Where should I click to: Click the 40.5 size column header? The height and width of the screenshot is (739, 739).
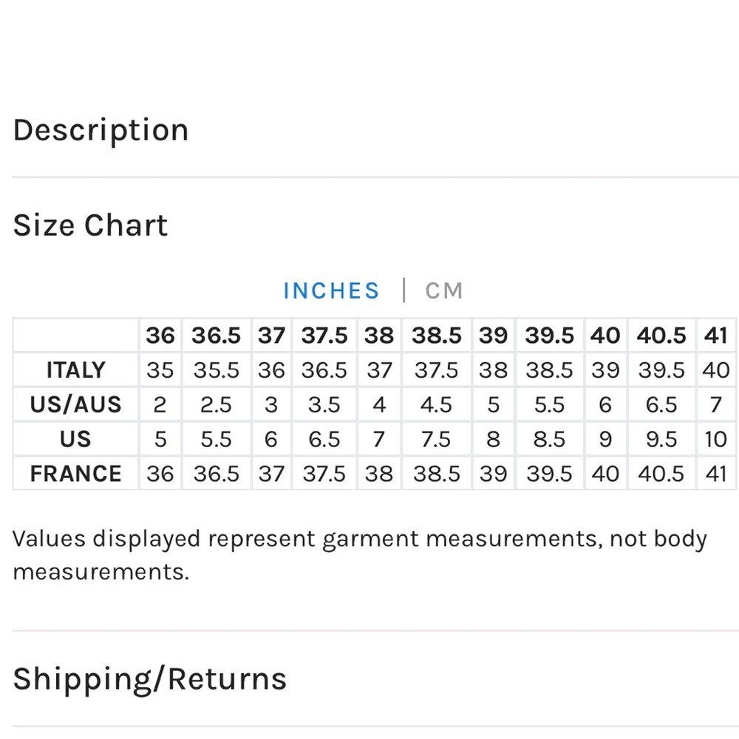tap(661, 336)
